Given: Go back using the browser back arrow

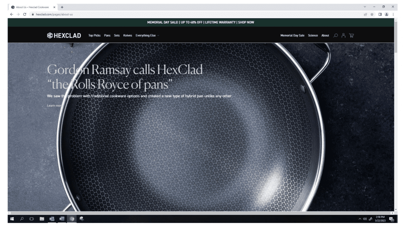Looking at the screenshot, I should pos(11,15).
